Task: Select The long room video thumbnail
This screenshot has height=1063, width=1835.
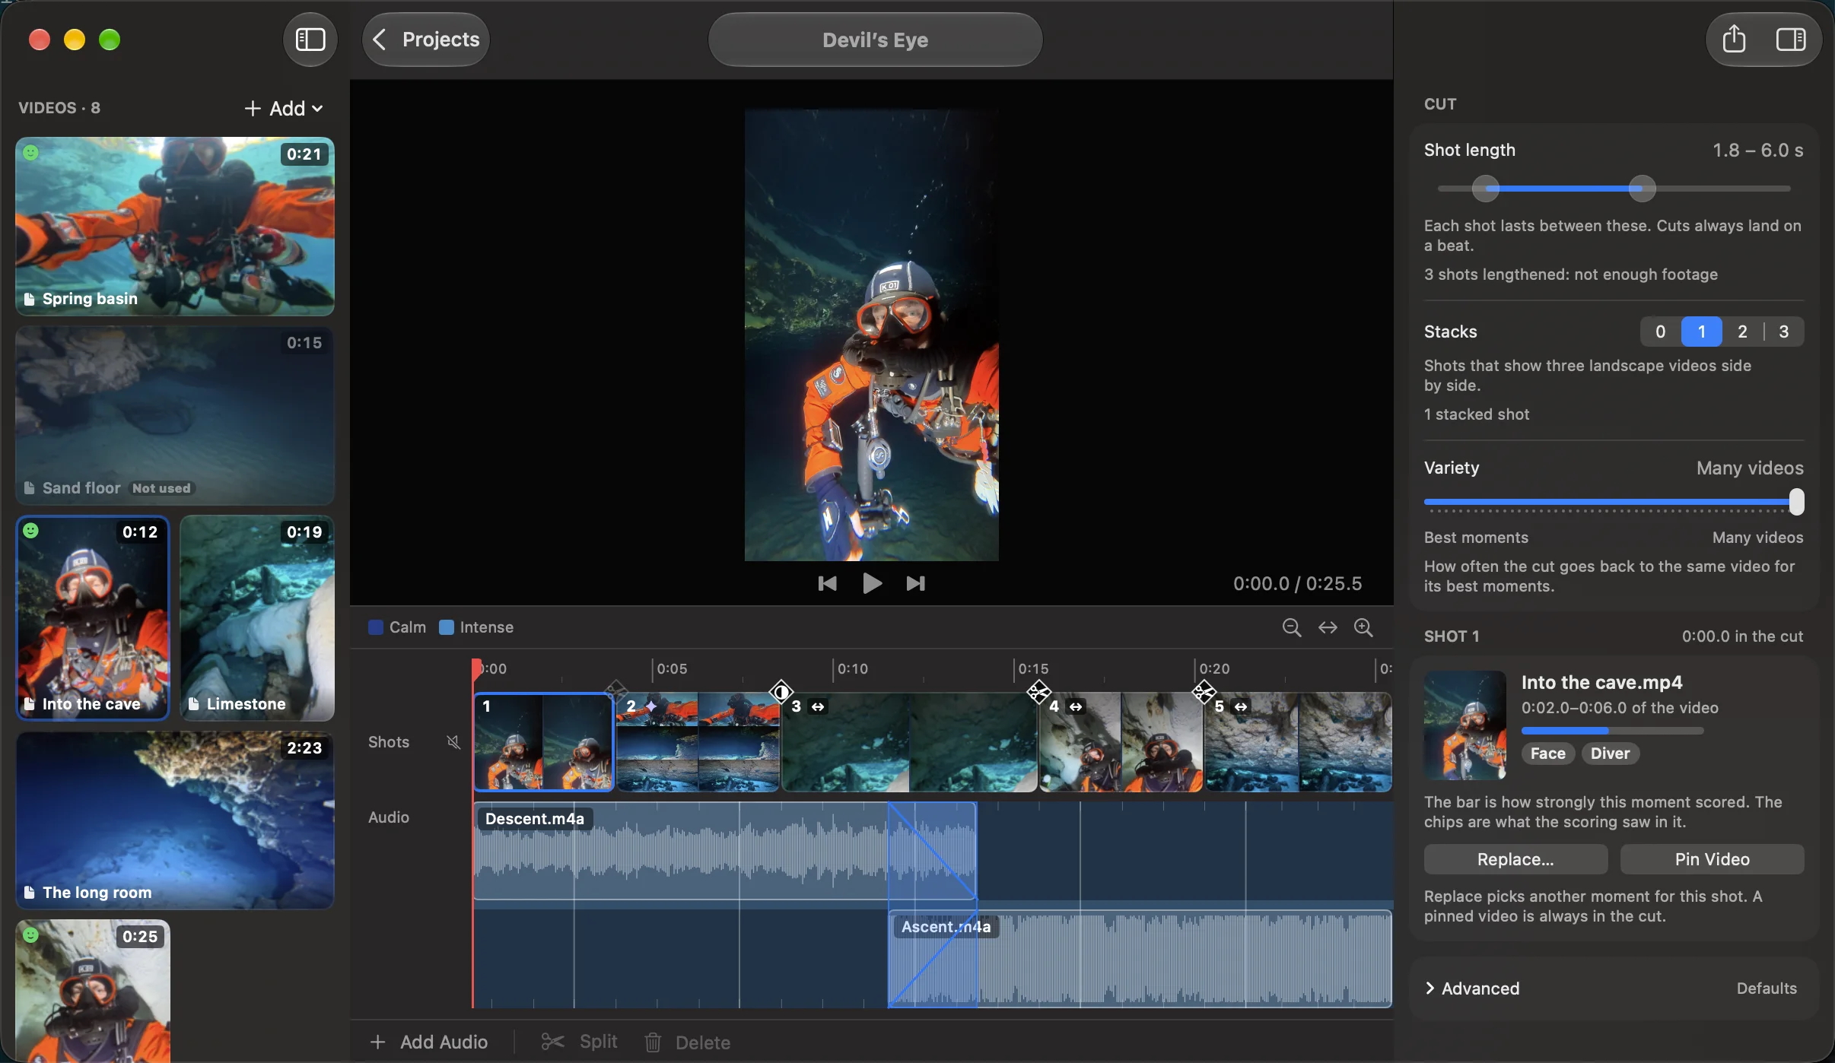Action: (175, 820)
